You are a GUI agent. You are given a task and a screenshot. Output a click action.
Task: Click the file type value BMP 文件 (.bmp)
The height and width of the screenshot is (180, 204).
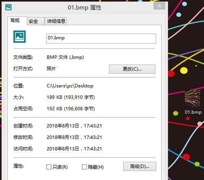click(65, 57)
